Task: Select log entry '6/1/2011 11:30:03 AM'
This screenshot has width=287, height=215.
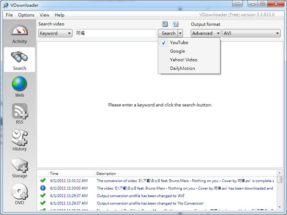Action: coord(69,188)
